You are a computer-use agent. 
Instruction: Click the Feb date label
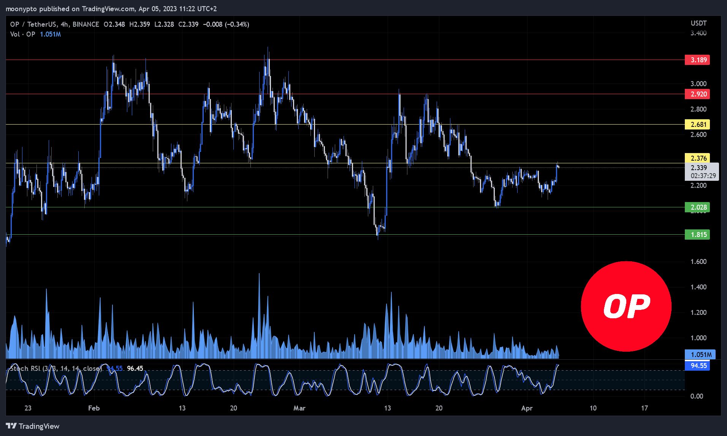94,408
